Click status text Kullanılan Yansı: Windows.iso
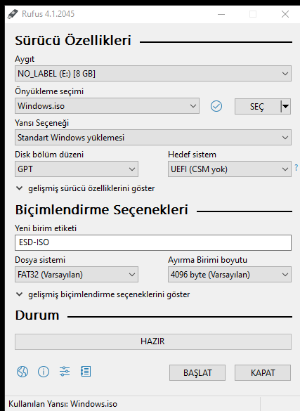This screenshot has width=300, height=411. click(x=63, y=404)
